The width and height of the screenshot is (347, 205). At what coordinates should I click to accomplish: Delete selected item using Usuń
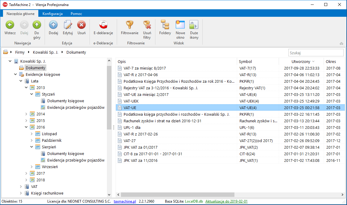tap(81, 28)
